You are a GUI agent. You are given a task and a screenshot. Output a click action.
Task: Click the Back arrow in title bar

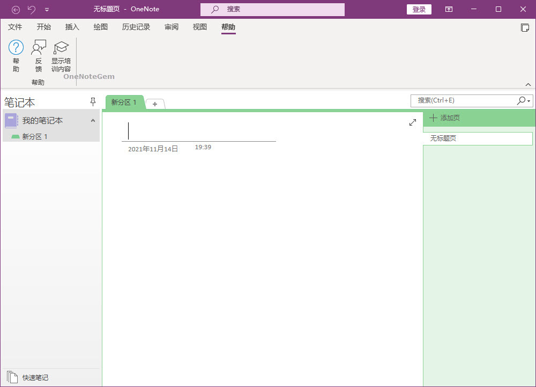(x=16, y=9)
